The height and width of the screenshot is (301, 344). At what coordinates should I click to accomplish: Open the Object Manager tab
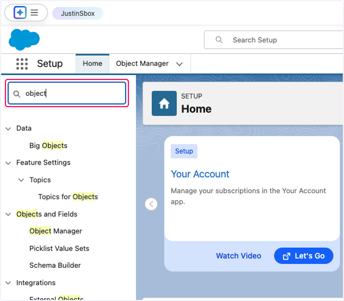(142, 63)
